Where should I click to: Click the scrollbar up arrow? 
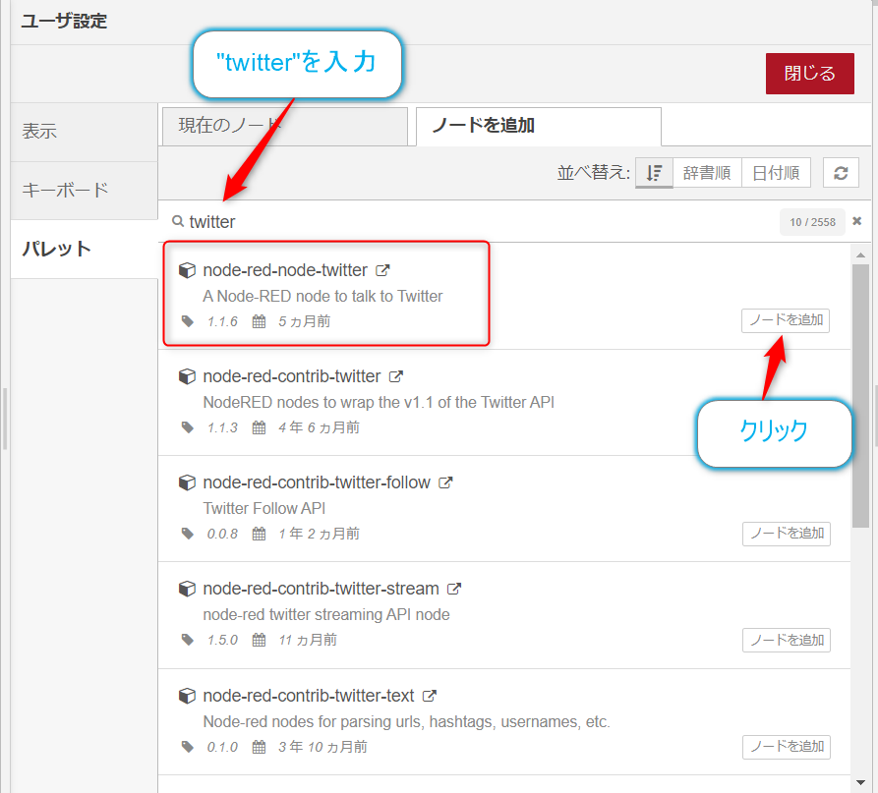point(860,255)
